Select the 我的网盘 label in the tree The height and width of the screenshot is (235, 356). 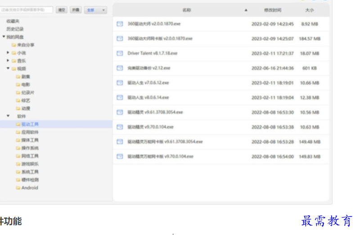click(15, 37)
